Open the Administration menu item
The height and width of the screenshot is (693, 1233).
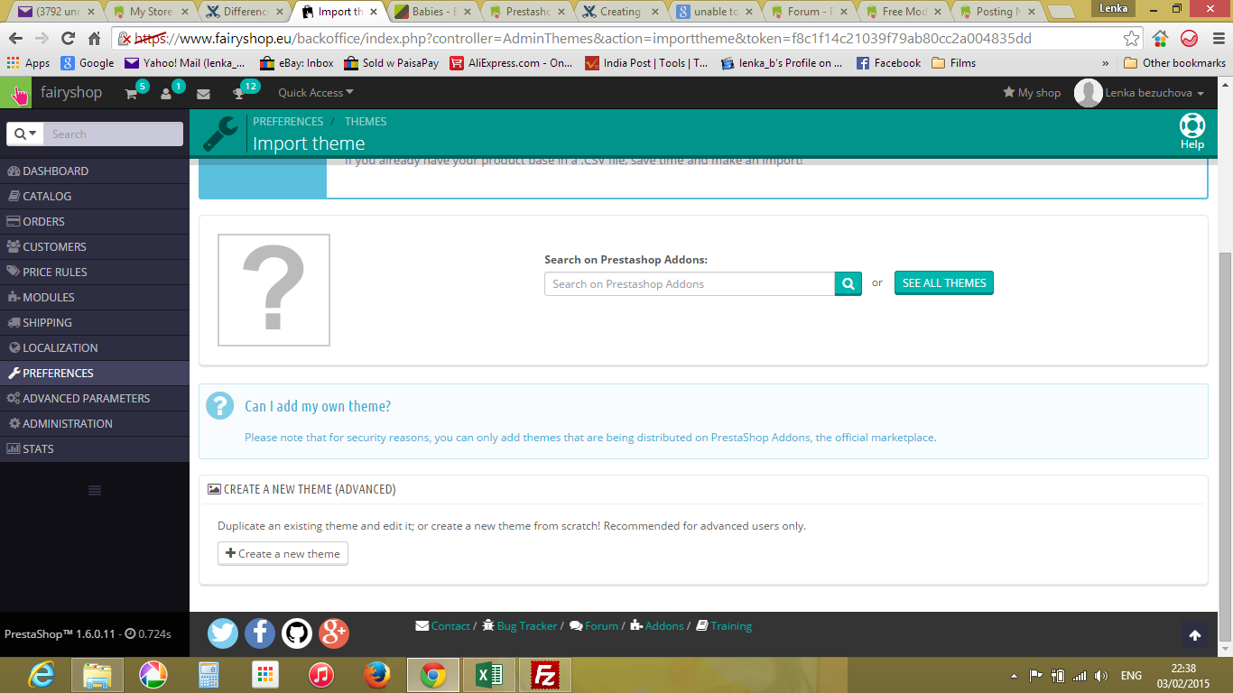point(95,423)
